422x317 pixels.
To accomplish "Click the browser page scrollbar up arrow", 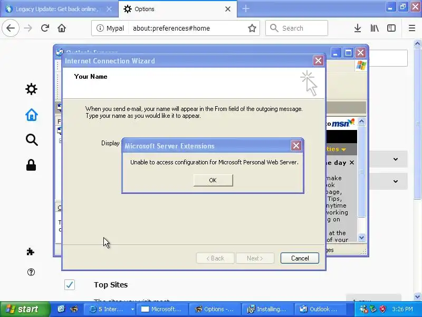I will 417,43.
